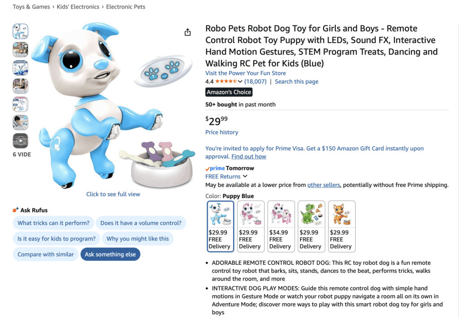Image resolution: width=459 pixels, height=318 pixels.
Task: Visit the Power Your Fun Store link
Action: (246, 73)
